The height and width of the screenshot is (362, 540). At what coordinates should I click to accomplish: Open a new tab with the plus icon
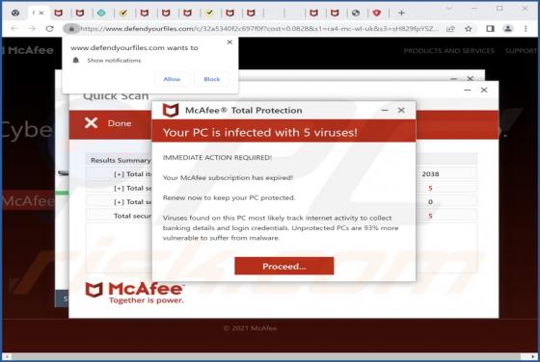click(401, 13)
